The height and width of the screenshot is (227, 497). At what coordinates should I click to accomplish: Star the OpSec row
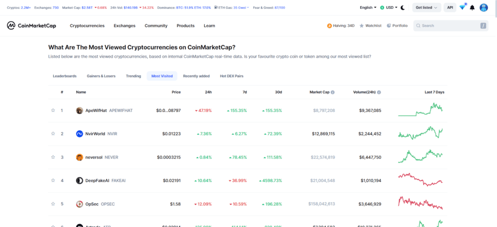coord(53,204)
